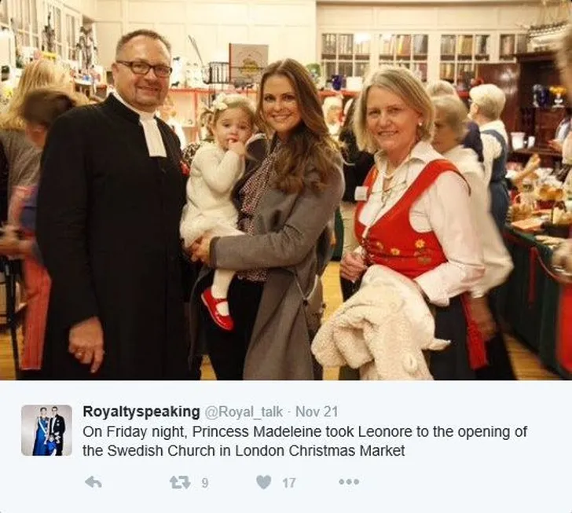The image size is (572, 513).
Task: Click the retweet count 9
Action: (204, 483)
